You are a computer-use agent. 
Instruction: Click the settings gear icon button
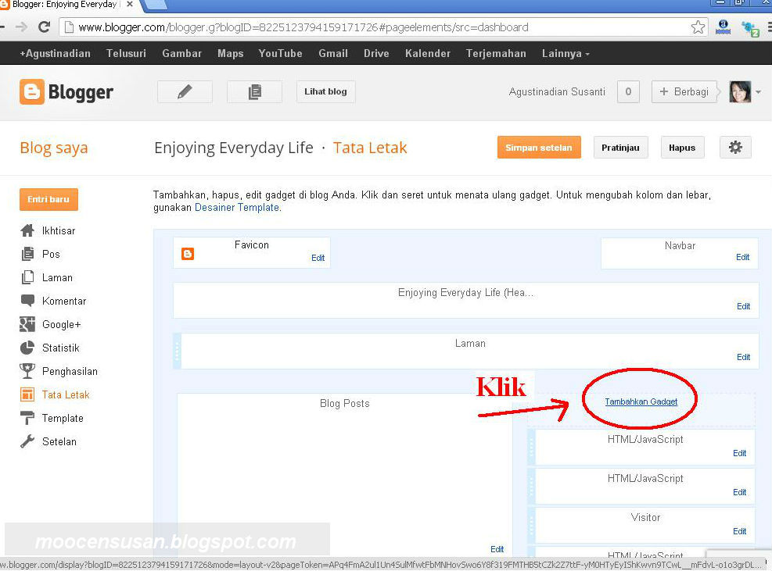[x=735, y=147]
